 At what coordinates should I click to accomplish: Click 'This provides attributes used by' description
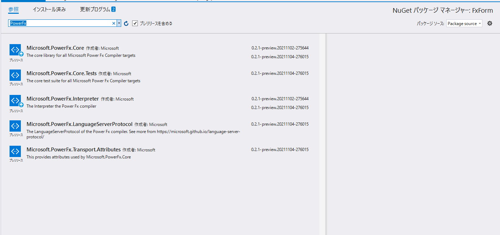79,157
